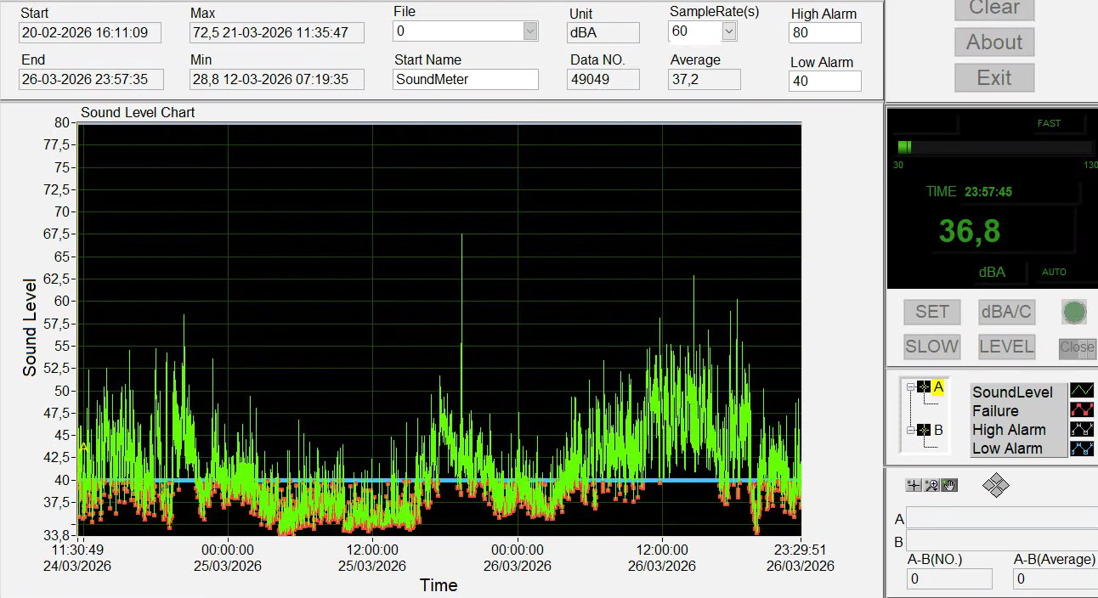
Task: Toggle the dBA/C weighting button
Action: [x=1006, y=312]
